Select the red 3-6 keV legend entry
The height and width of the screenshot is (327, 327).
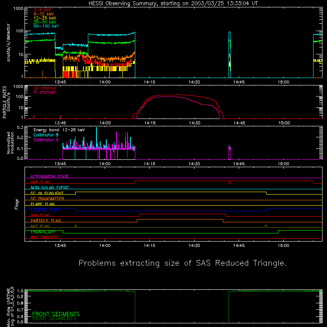(x=42, y=10)
